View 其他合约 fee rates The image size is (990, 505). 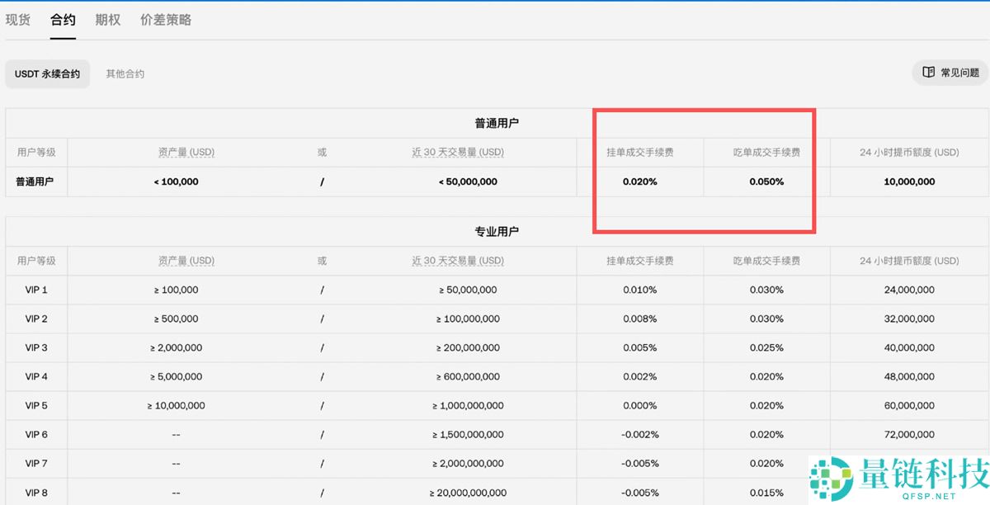tap(124, 73)
